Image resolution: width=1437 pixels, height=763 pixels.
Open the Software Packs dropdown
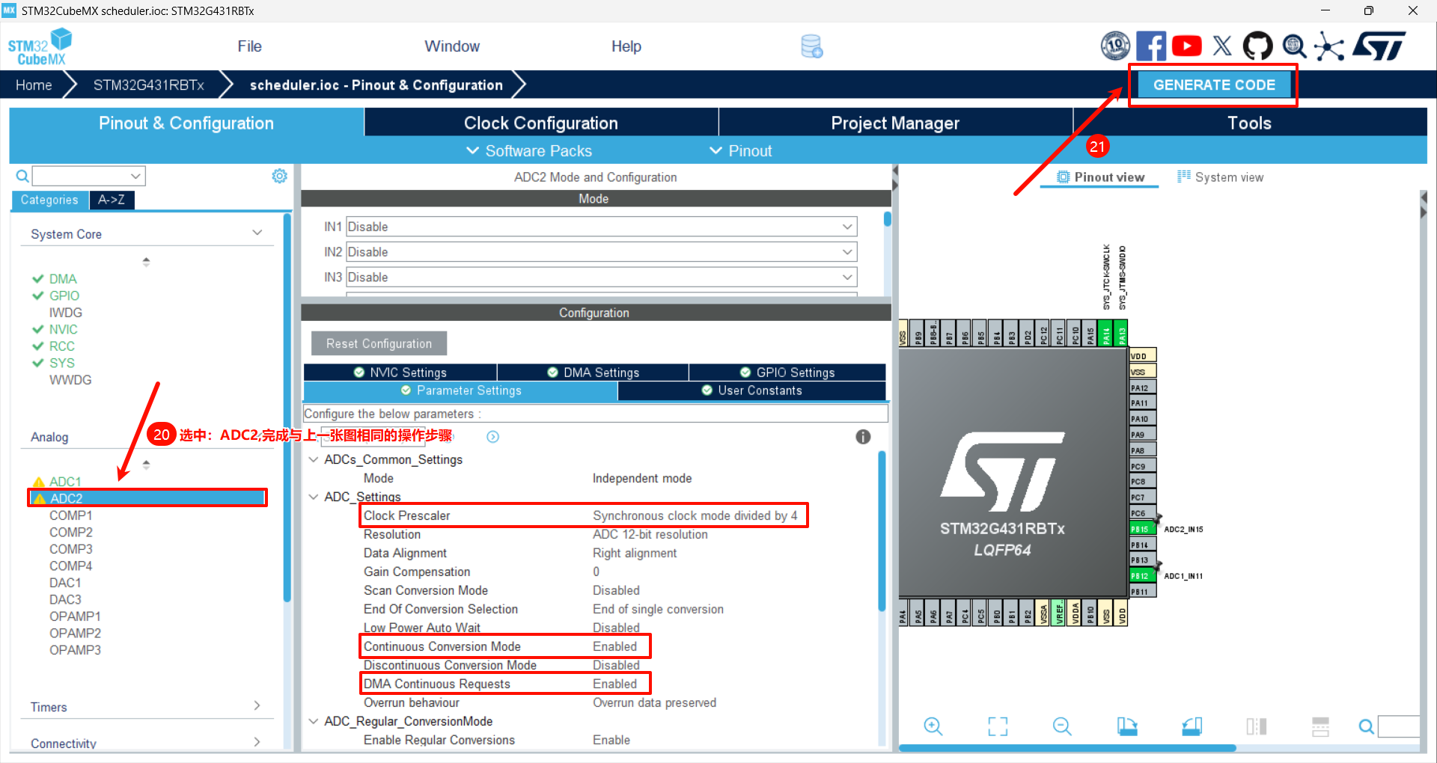(x=529, y=150)
